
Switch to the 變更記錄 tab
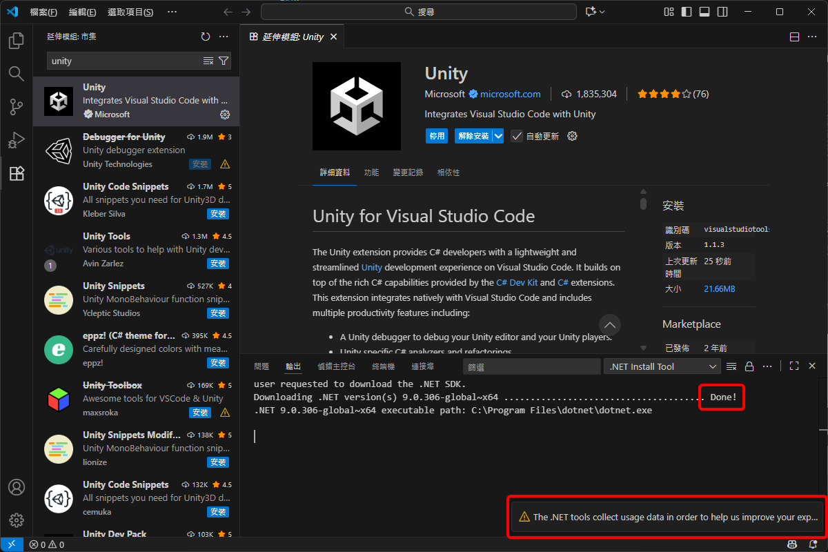tap(408, 172)
